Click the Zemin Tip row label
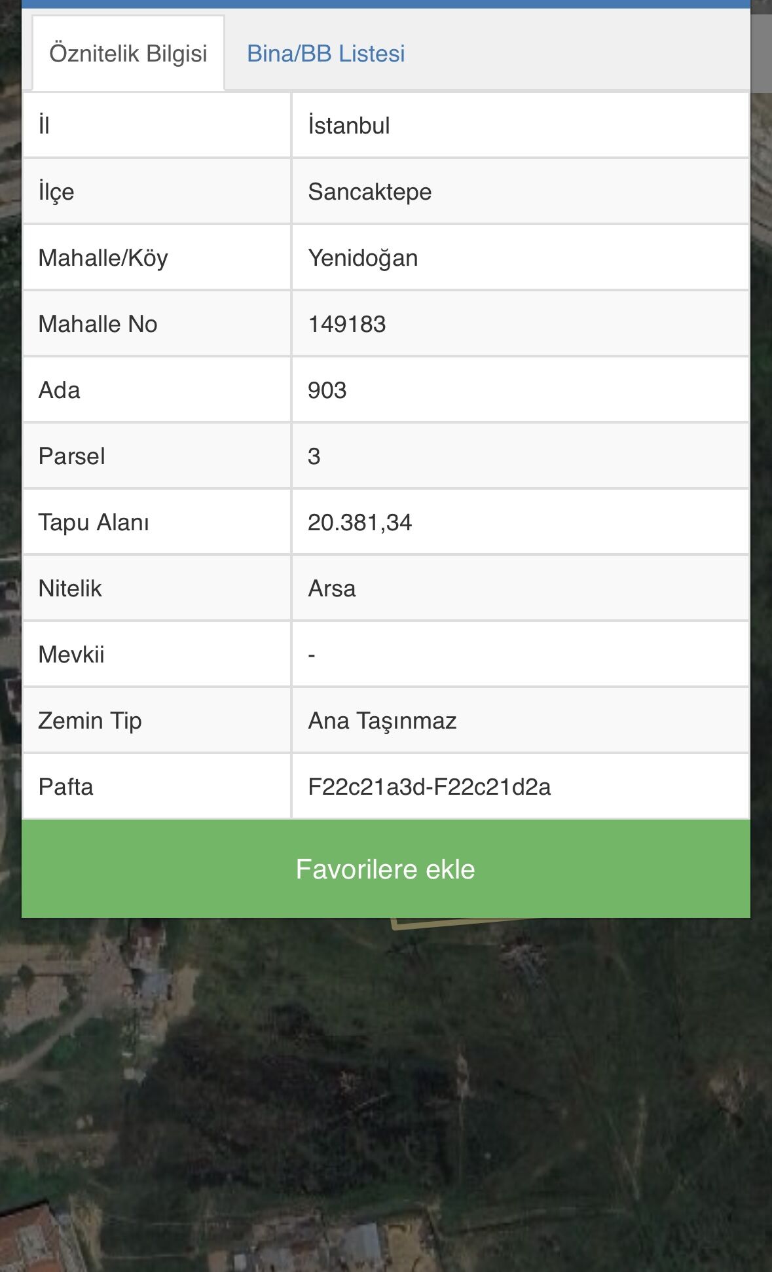The height and width of the screenshot is (1272, 772). [x=90, y=721]
